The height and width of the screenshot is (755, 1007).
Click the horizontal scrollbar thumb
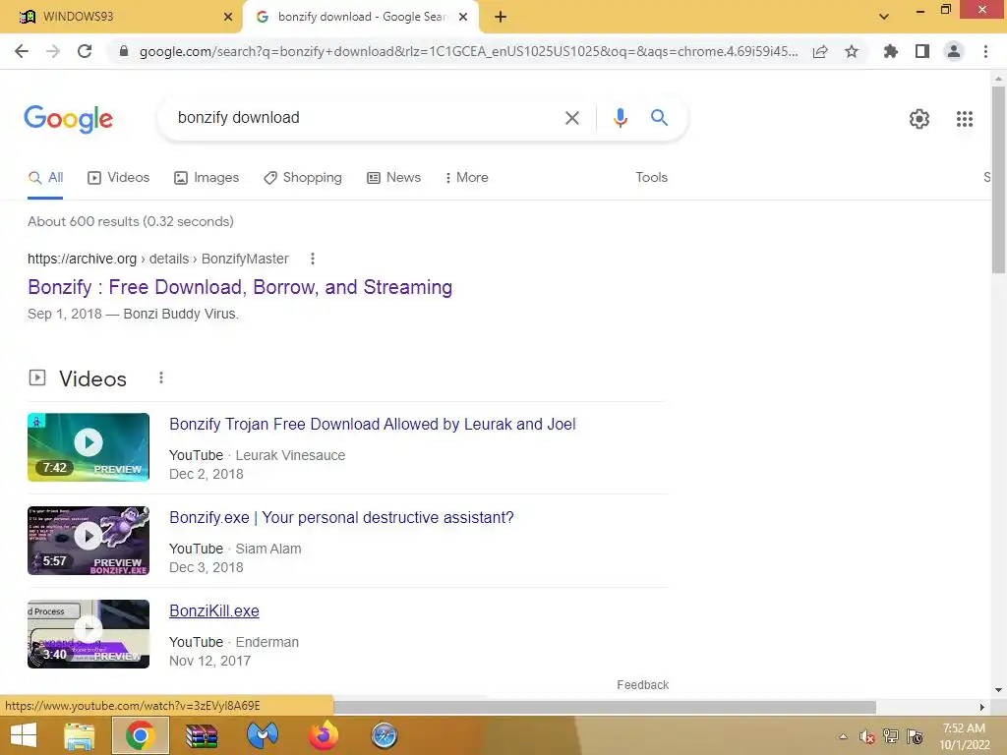pos(604,707)
